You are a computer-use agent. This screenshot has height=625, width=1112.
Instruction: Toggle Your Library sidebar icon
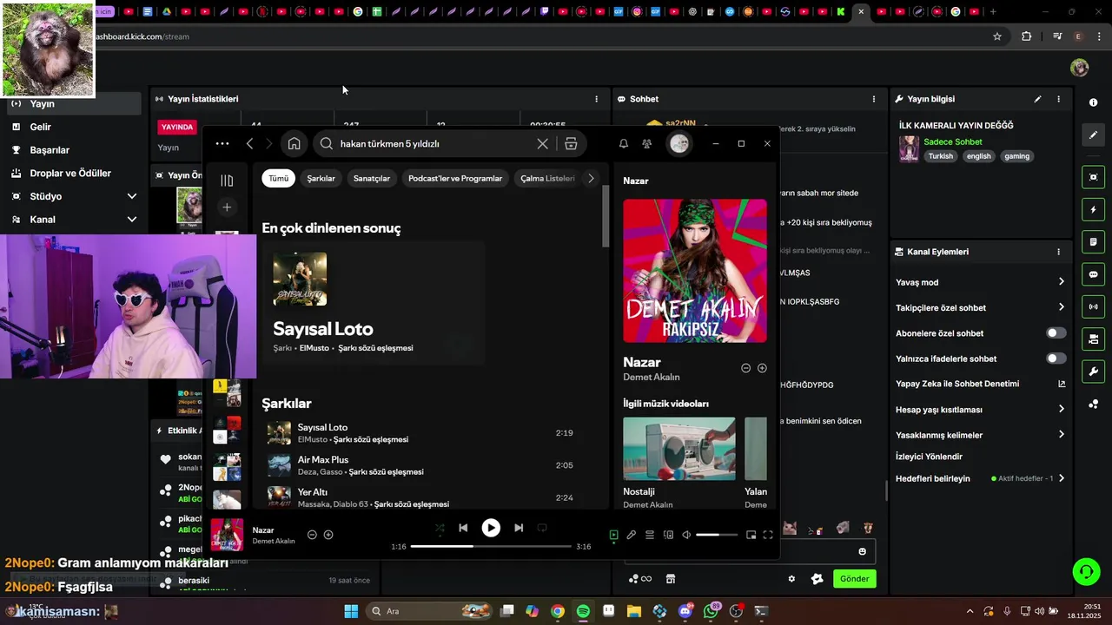click(227, 181)
